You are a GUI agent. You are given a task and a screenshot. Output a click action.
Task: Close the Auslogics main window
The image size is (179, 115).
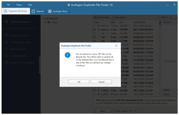(x=175, y=5)
